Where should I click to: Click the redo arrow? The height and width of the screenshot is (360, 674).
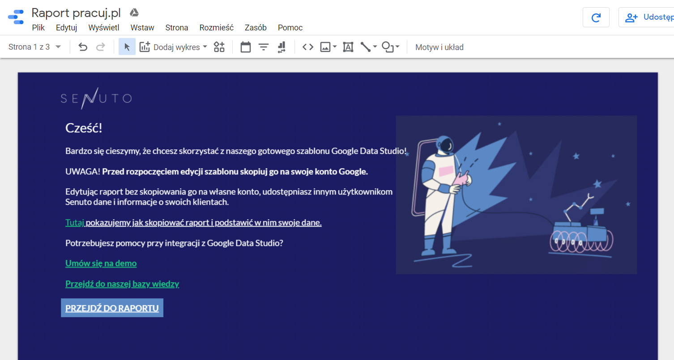[101, 47]
